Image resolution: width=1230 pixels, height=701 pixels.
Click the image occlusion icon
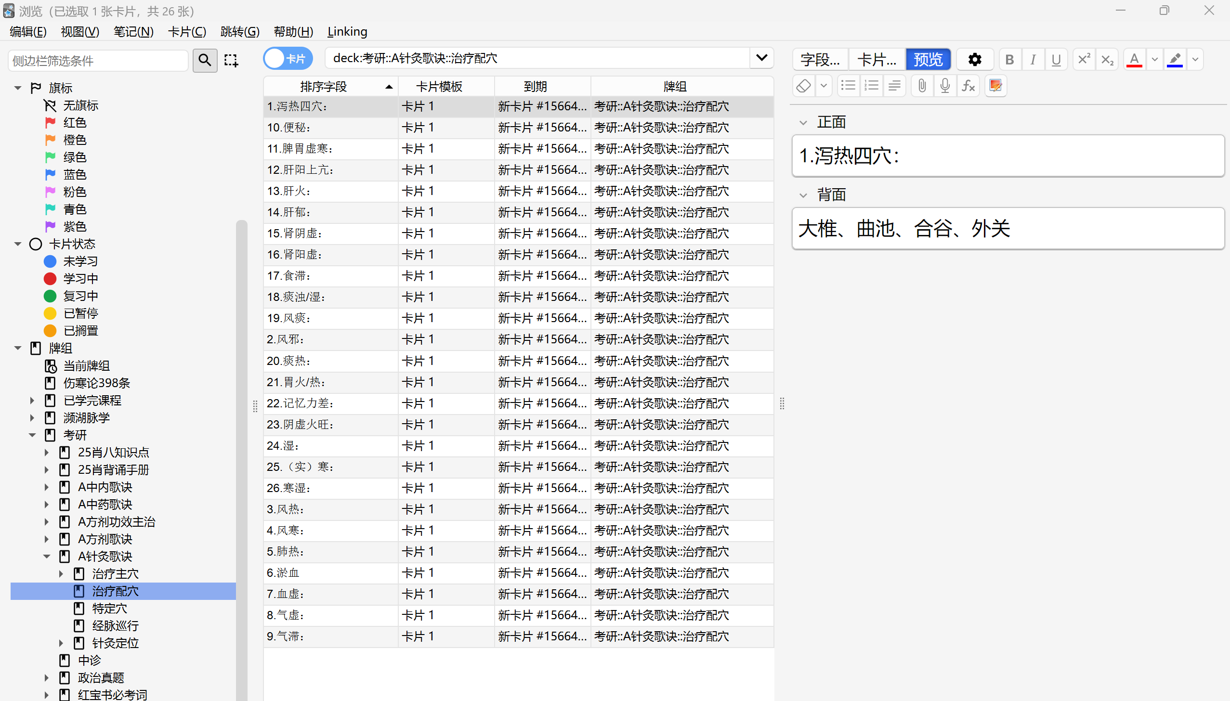coord(995,86)
